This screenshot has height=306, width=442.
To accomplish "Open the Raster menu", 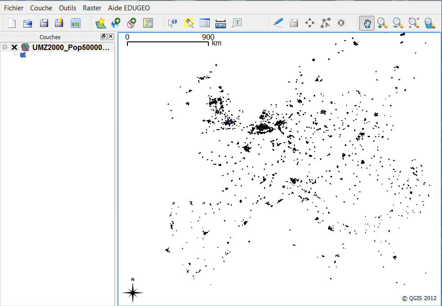I will 92,8.
